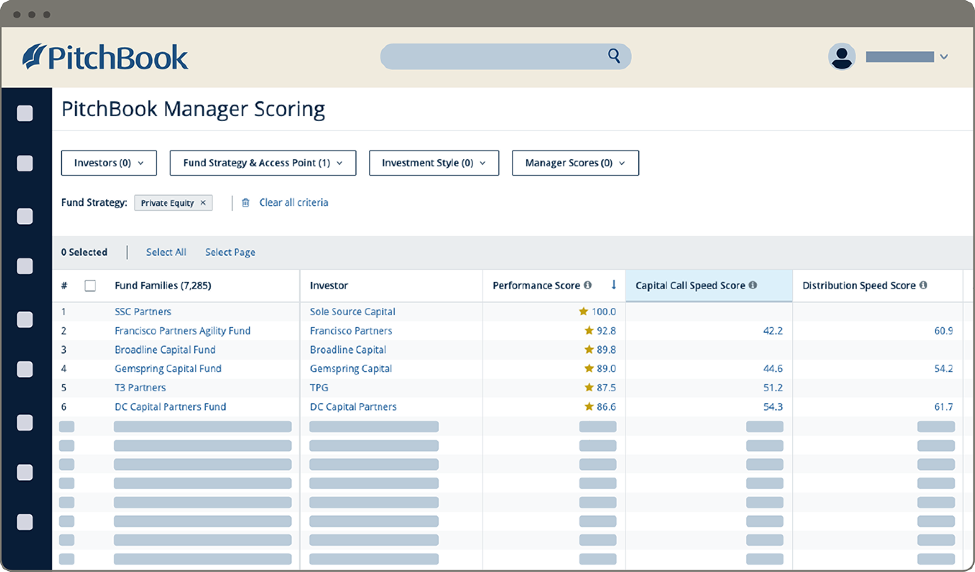Open Broadline Capital investor link
This screenshot has height=572, width=975.
348,350
